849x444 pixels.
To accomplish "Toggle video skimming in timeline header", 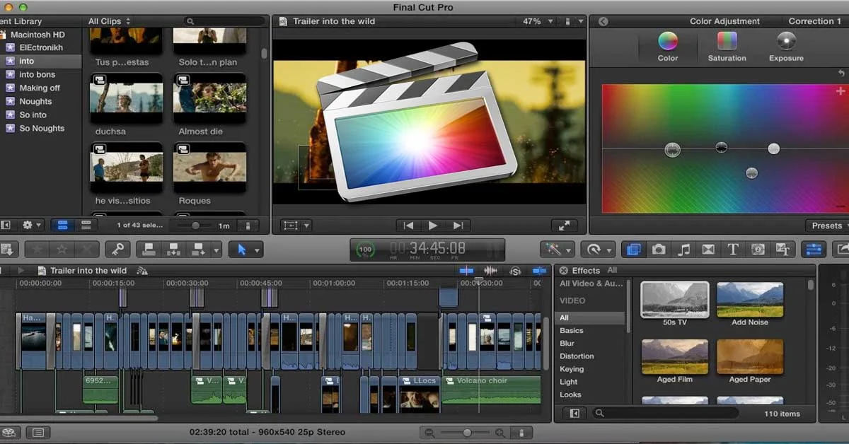I will click(466, 271).
